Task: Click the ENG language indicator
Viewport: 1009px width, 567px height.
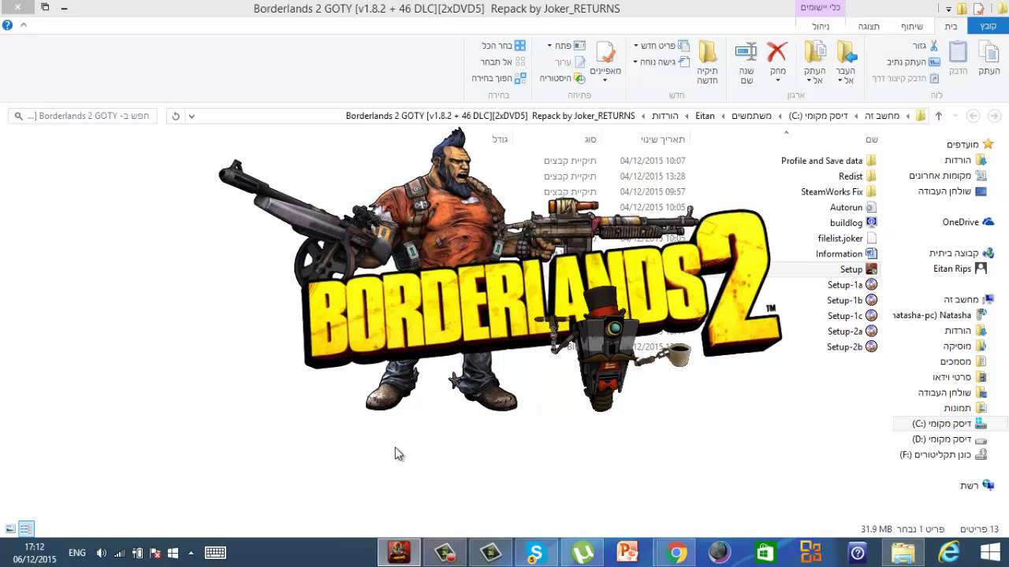Action: point(77,553)
